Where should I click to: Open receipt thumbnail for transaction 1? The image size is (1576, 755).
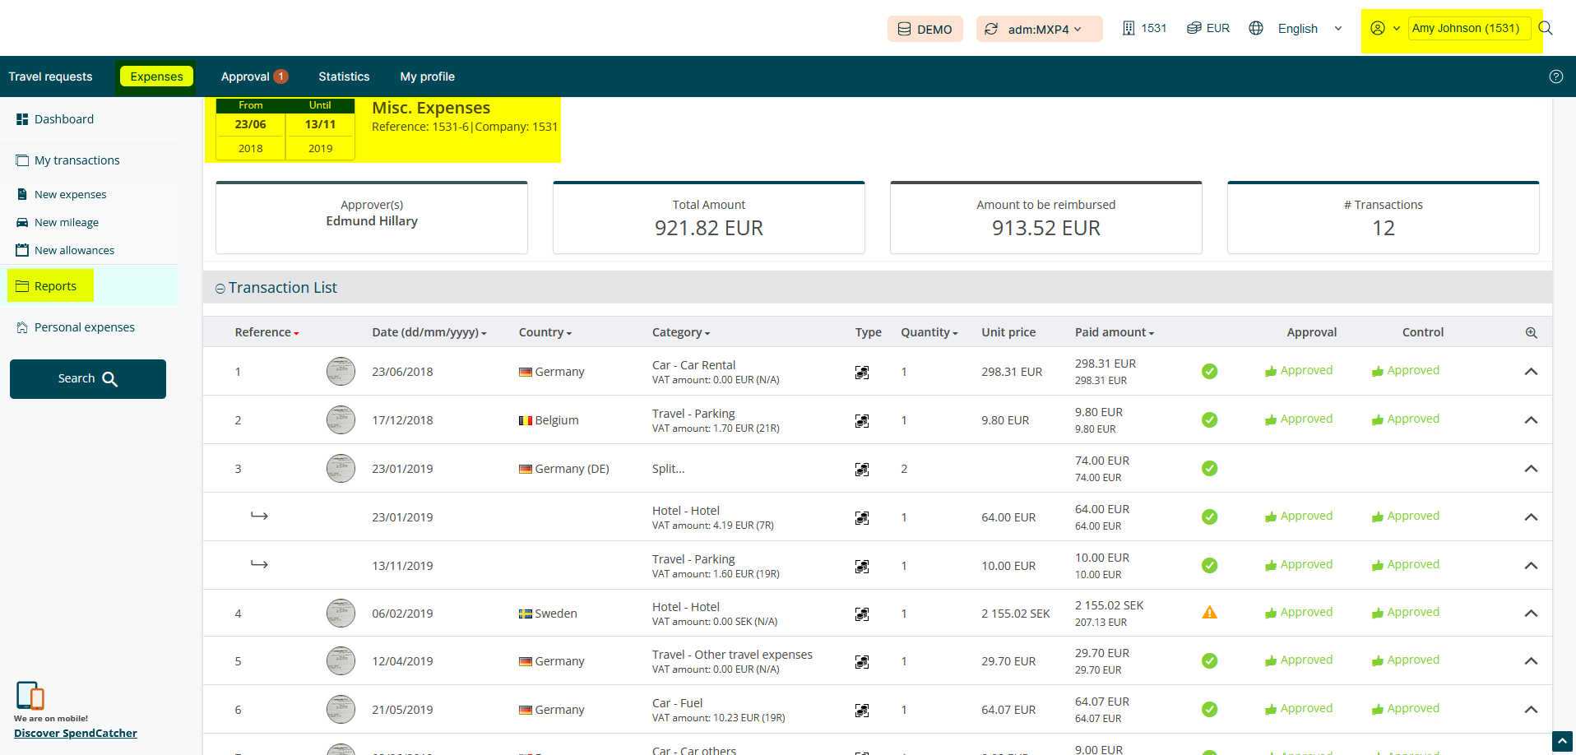click(341, 372)
